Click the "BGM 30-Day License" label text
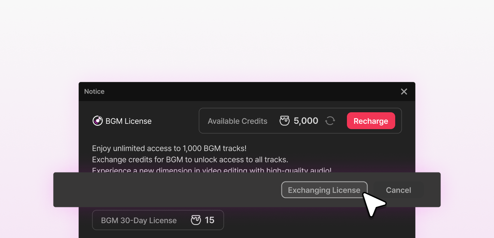 139,220
